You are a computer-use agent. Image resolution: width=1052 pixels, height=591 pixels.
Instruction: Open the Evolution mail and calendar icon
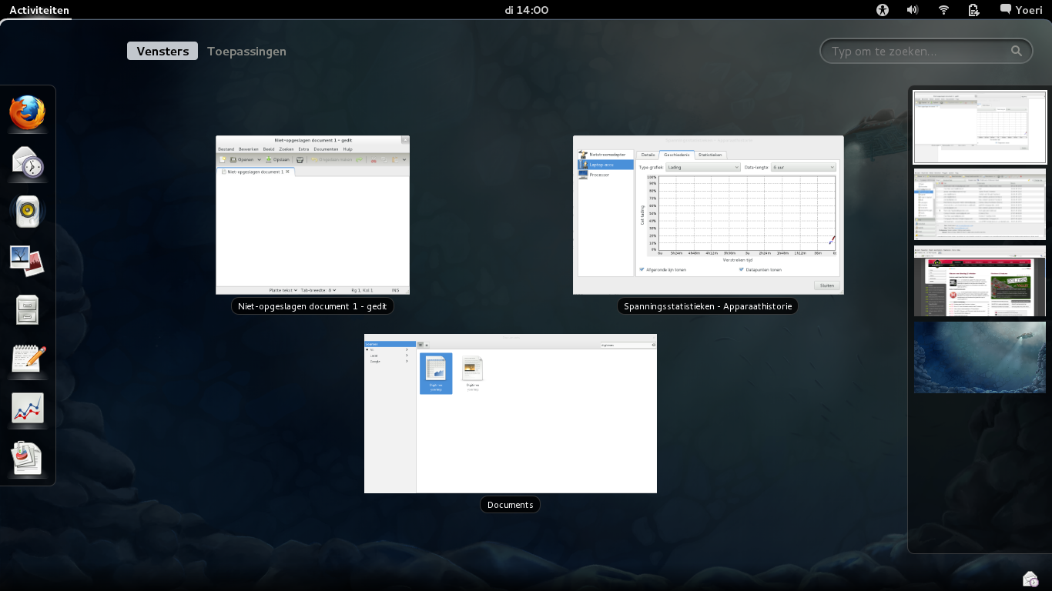coord(28,162)
